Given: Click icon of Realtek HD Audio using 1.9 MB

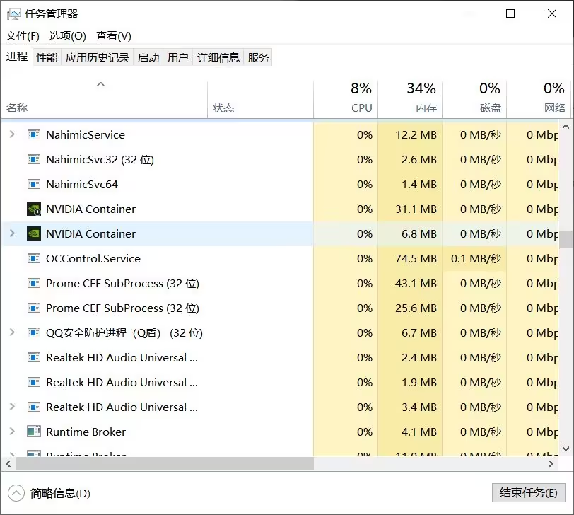Looking at the screenshot, I should (34, 383).
